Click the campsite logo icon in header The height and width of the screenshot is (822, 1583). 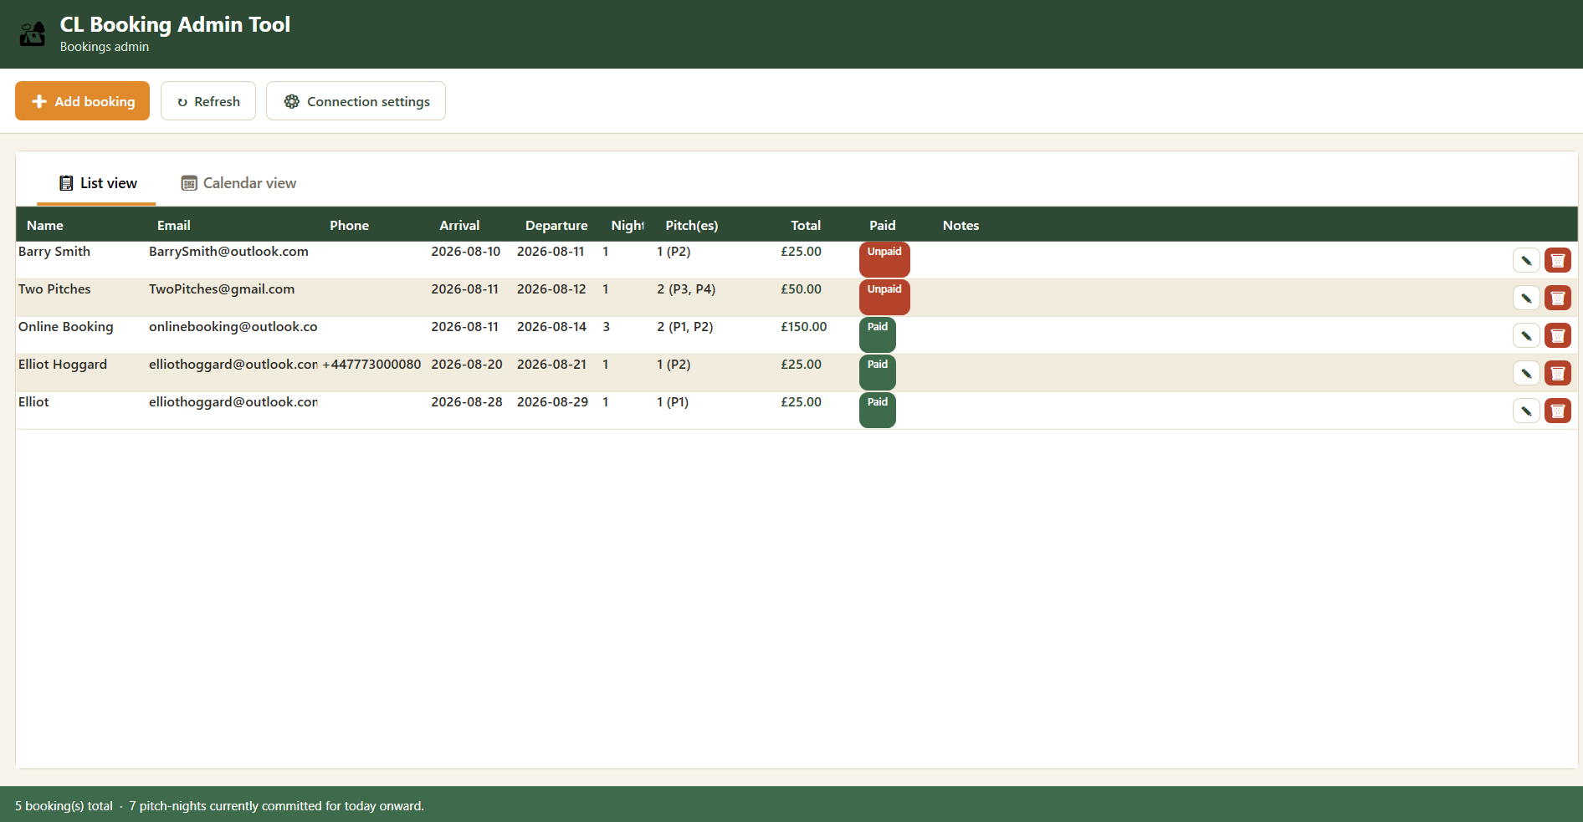pyautogui.click(x=33, y=33)
